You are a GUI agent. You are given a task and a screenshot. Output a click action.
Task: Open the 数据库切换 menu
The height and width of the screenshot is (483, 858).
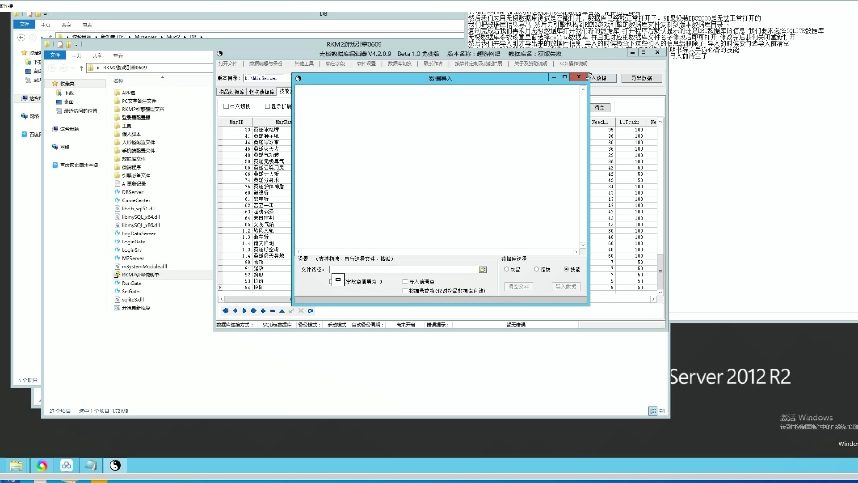399,64
